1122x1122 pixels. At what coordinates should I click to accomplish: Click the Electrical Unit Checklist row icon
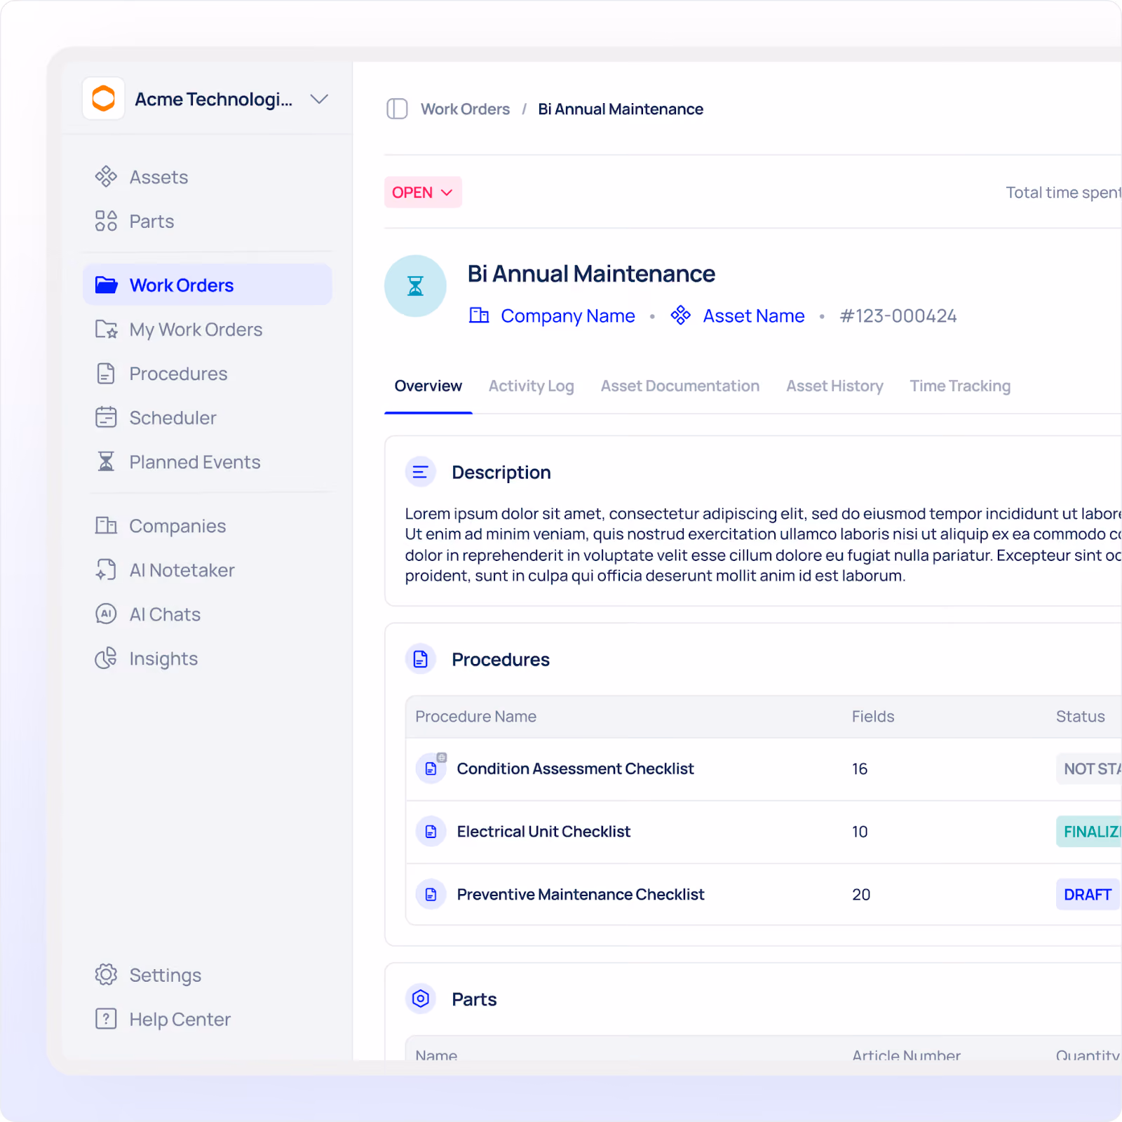coord(431,832)
